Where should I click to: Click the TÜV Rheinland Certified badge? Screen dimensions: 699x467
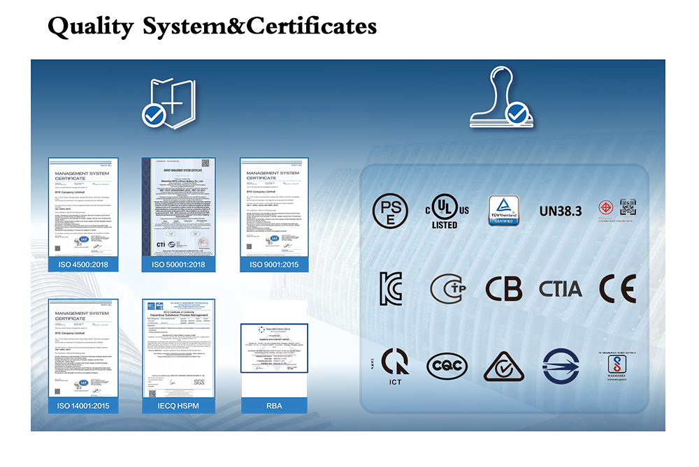[504, 210]
